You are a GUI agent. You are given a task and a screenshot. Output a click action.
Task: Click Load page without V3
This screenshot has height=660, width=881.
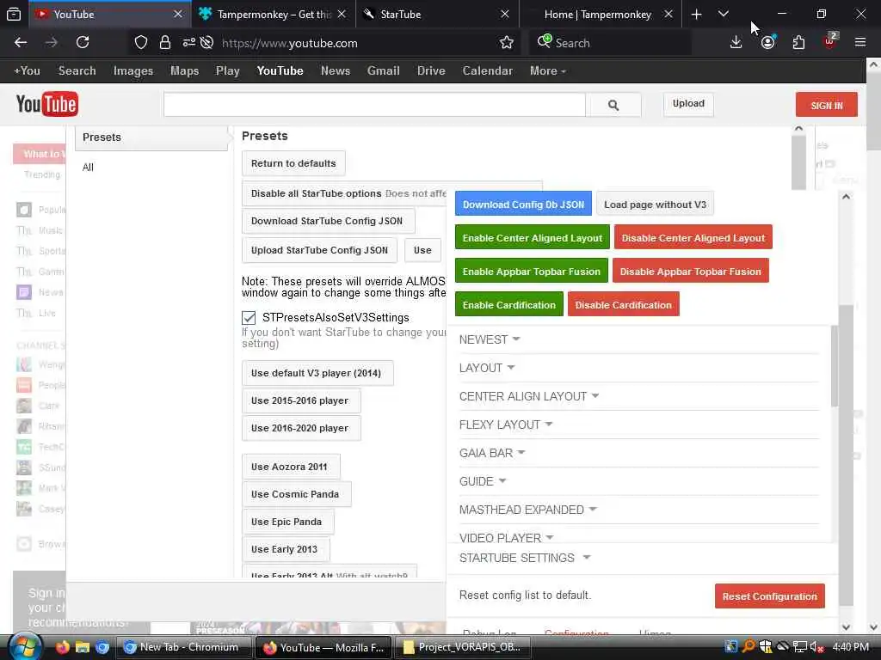[x=655, y=205]
